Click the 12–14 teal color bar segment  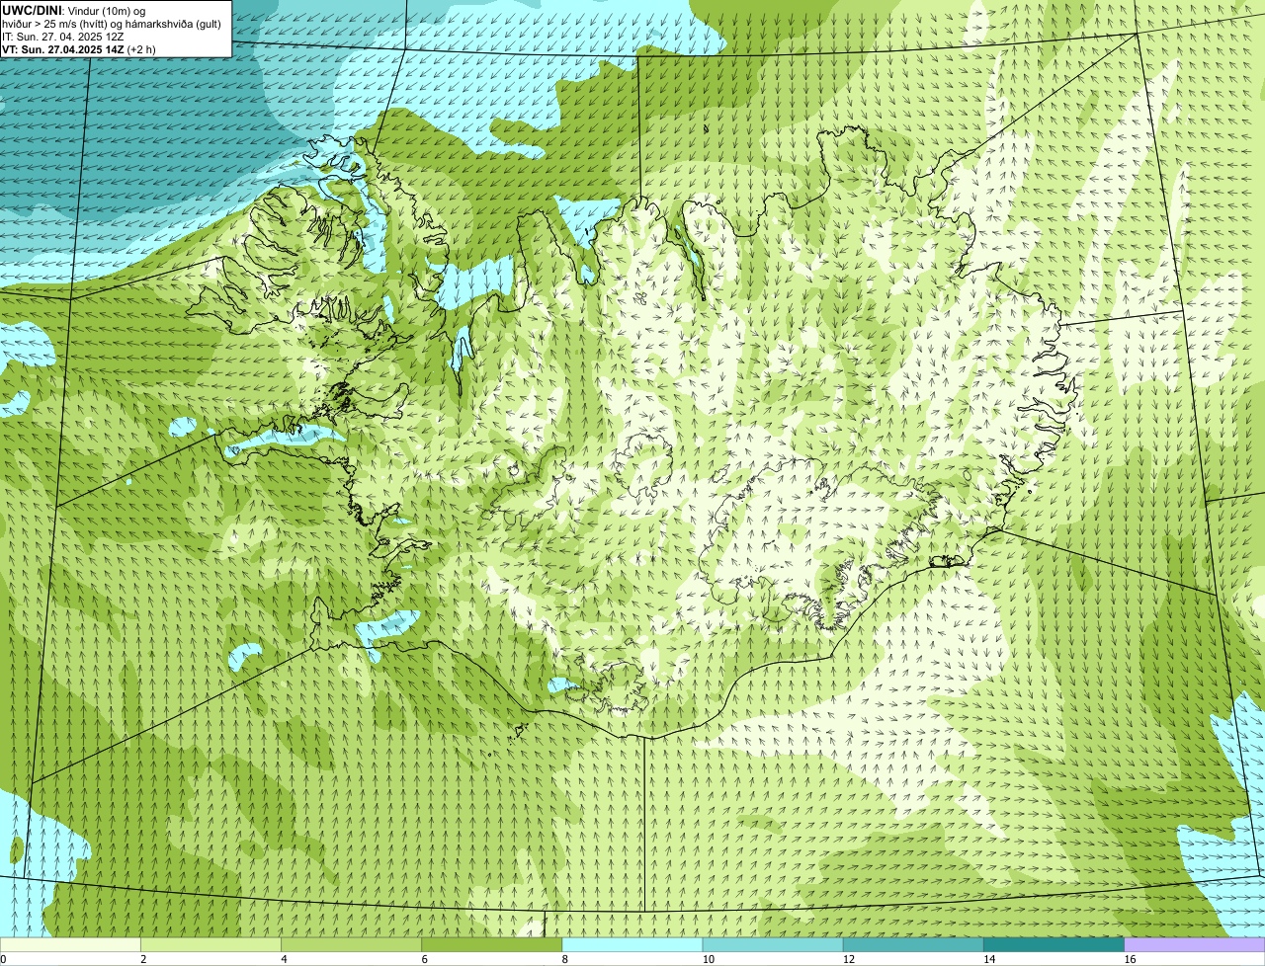coord(913,944)
